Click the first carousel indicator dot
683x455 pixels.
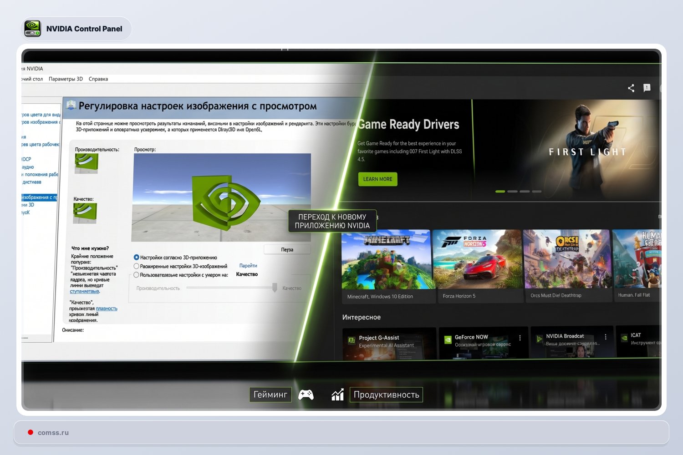pyautogui.click(x=500, y=192)
